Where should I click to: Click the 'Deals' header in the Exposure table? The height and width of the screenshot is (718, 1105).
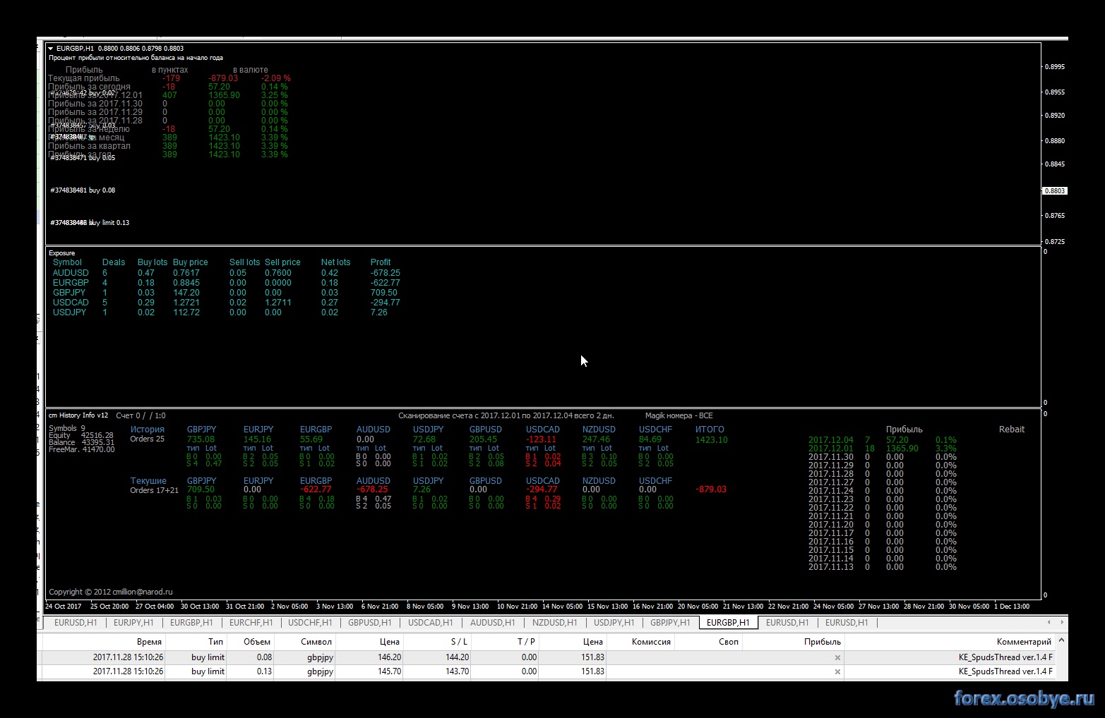[114, 262]
